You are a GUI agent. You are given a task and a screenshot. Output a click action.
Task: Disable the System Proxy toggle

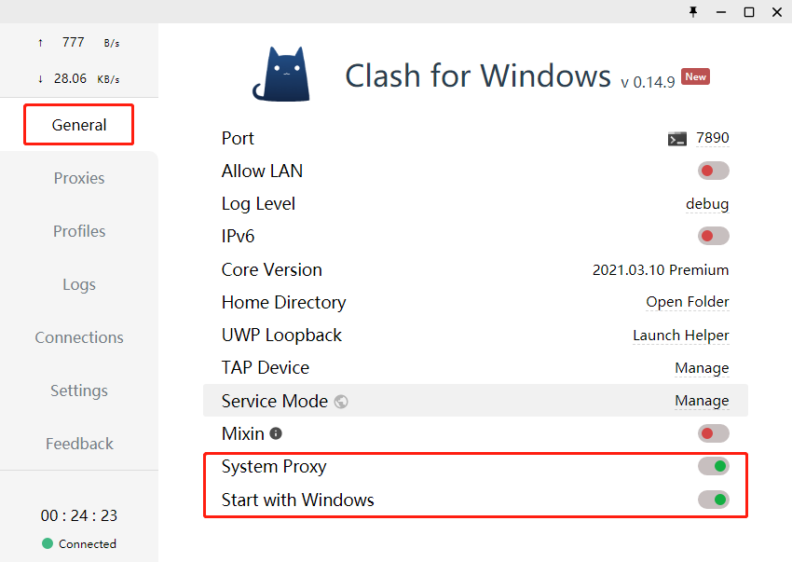714,466
